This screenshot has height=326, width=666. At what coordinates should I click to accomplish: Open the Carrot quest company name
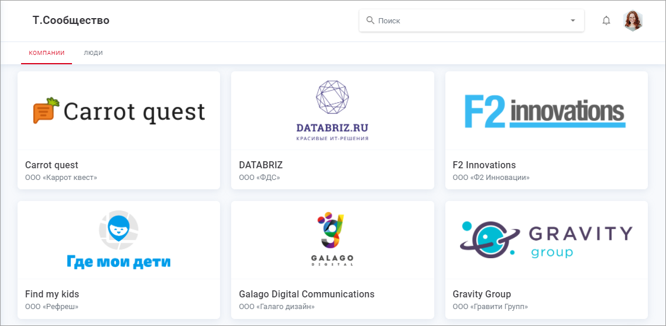point(52,165)
